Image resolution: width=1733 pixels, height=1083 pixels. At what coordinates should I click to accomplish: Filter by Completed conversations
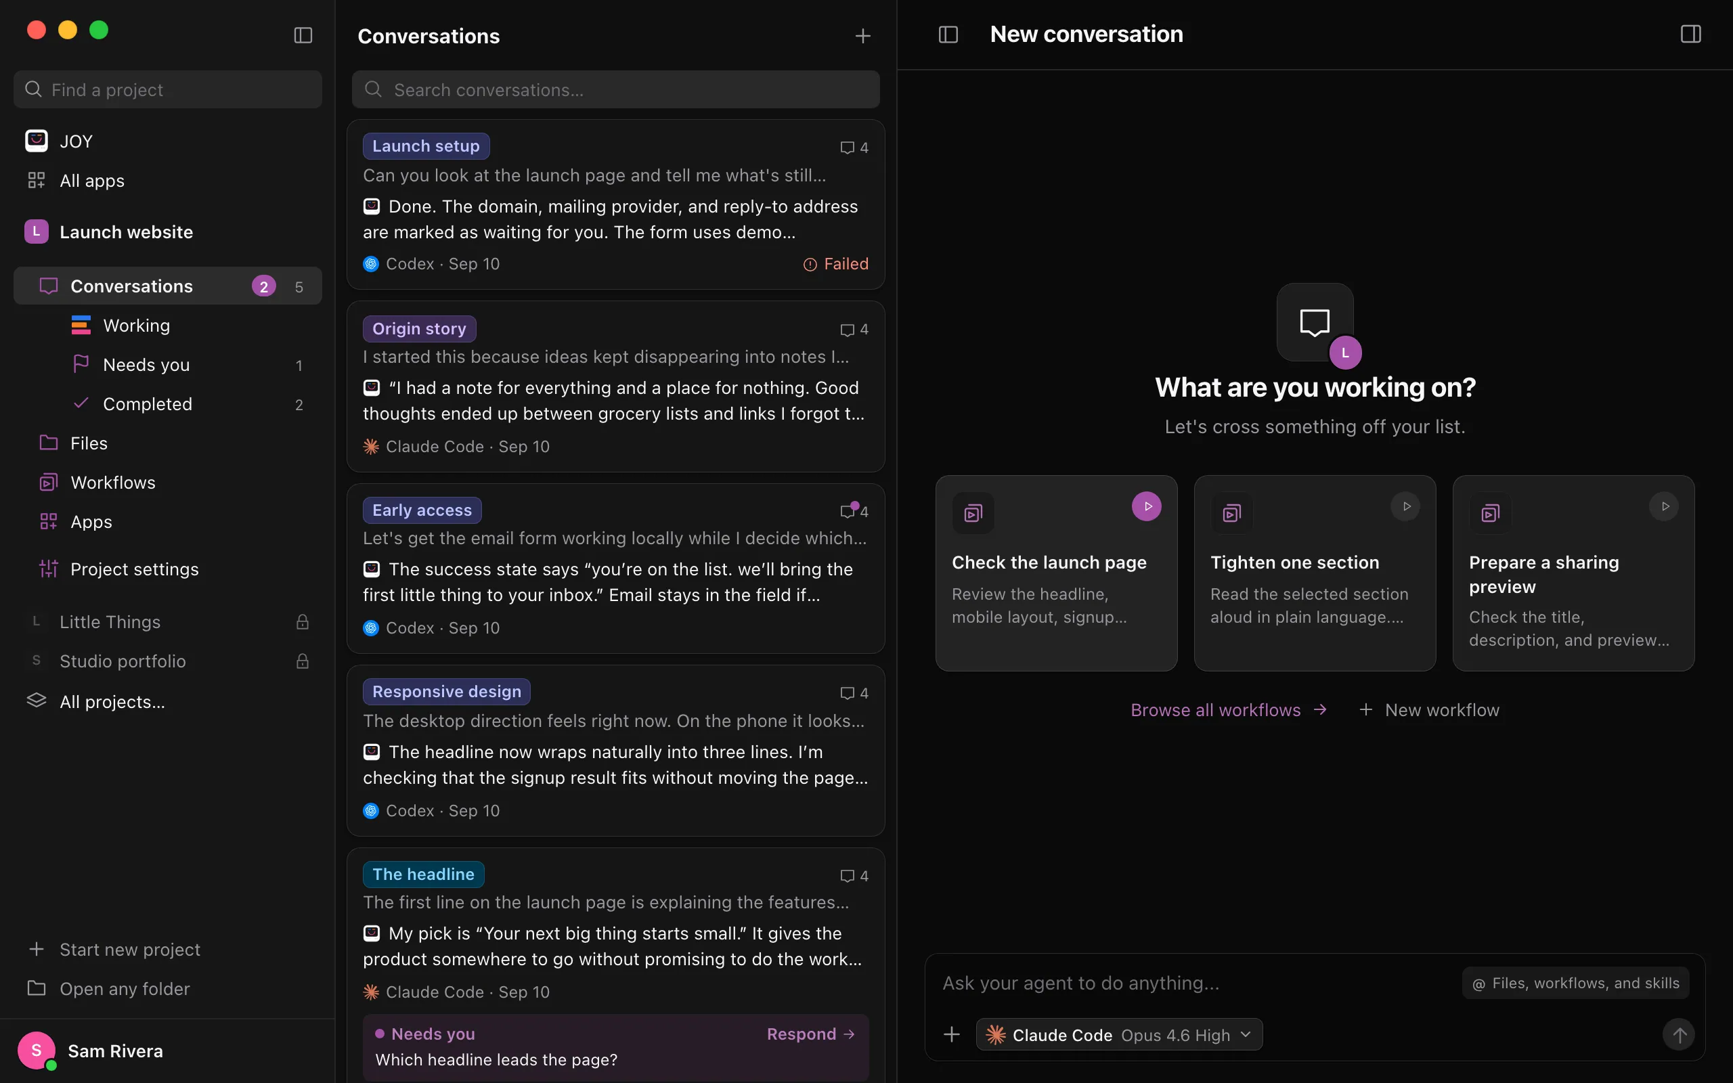point(168,404)
